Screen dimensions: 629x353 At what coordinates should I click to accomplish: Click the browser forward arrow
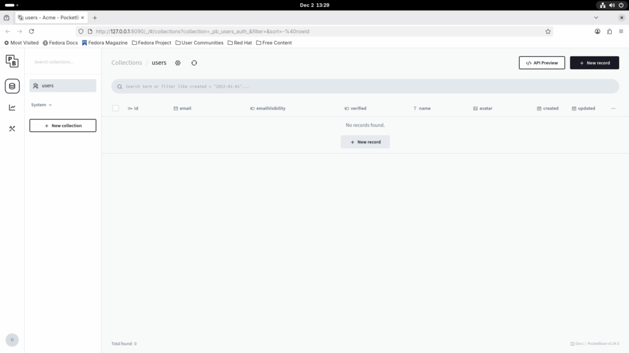click(x=19, y=31)
